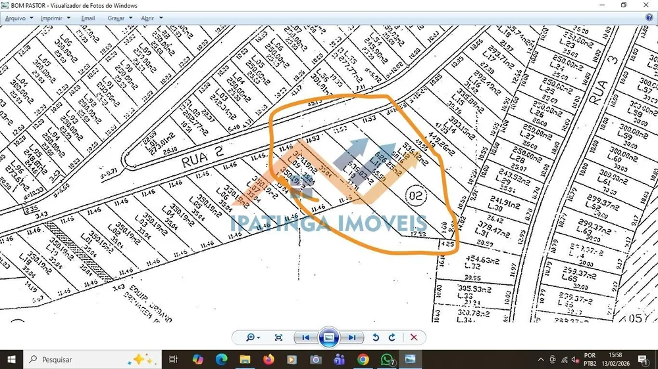Open Microsoft Teams from the taskbar
Image resolution: width=658 pixels, height=369 pixels.
click(339, 359)
